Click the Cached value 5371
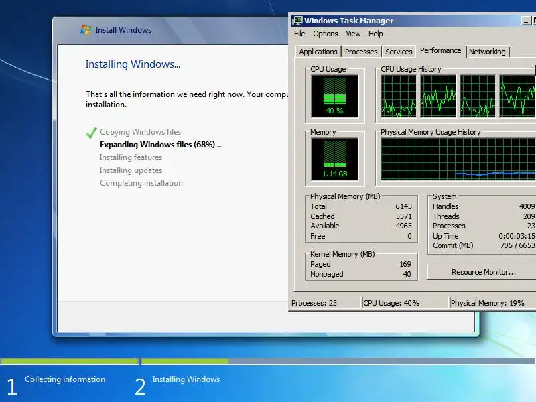Image resolution: width=536 pixels, height=402 pixels. click(x=404, y=216)
